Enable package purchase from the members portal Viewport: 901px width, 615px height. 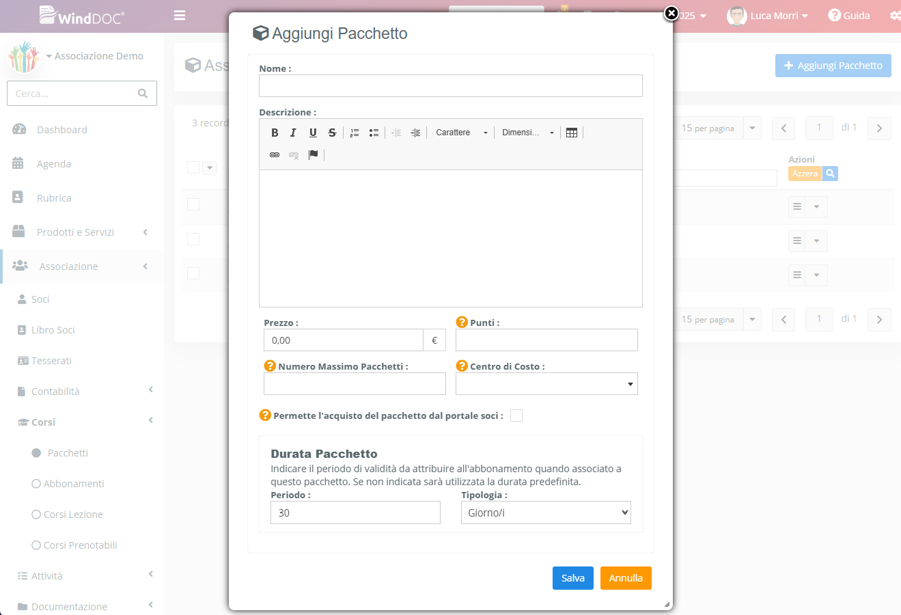point(516,415)
